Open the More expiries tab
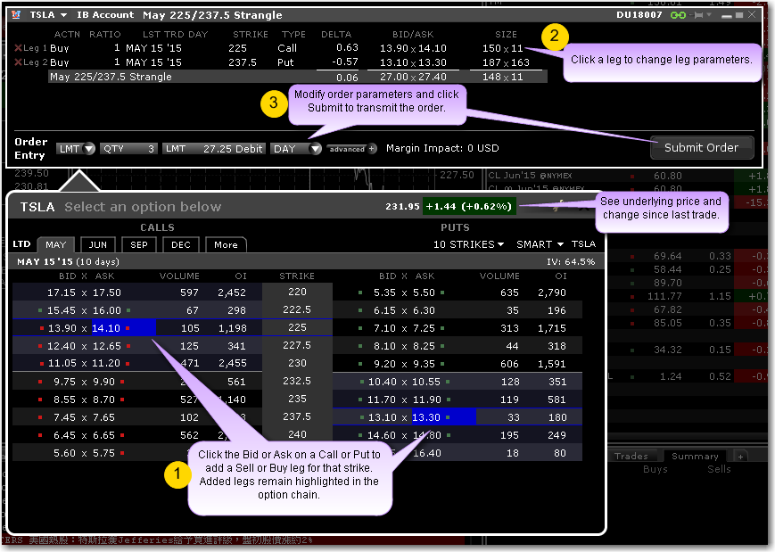 pyautogui.click(x=226, y=245)
